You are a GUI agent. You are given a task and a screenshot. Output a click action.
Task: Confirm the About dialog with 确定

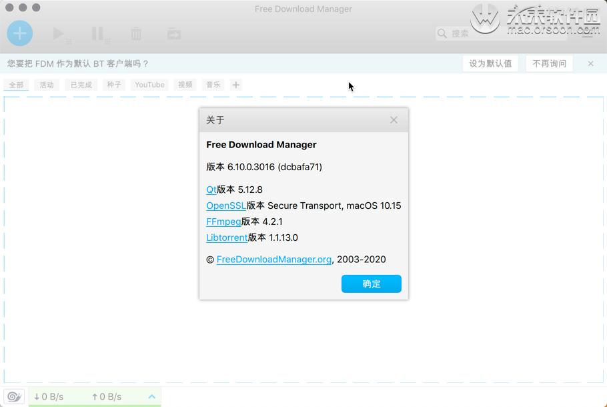[371, 284]
